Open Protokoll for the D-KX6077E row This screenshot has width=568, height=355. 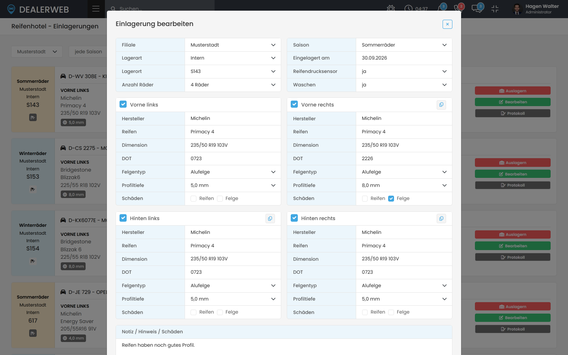coord(512,257)
